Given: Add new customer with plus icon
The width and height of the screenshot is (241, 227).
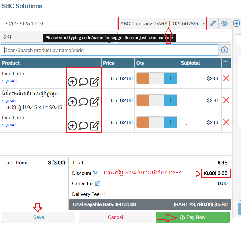Looking at the screenshot, I should [x=236, y=24].
